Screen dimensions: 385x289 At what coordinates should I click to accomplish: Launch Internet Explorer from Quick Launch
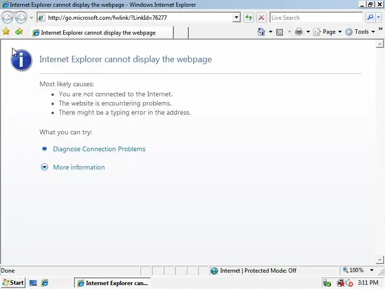coord(45,283)
